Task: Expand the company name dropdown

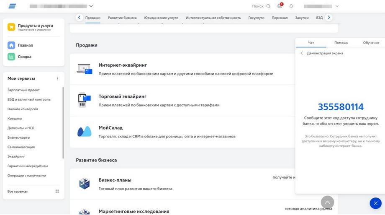Action: coord(91,6)
